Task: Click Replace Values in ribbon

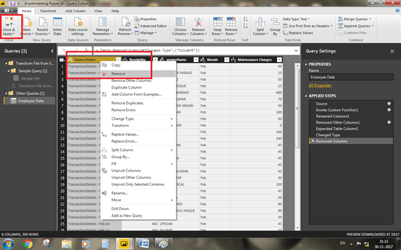Action: pyautogui.click(x=298, y=33)
